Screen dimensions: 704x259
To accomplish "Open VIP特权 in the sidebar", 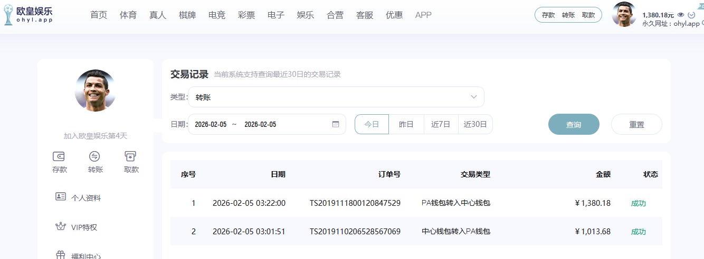I will (x=84, y=227).
